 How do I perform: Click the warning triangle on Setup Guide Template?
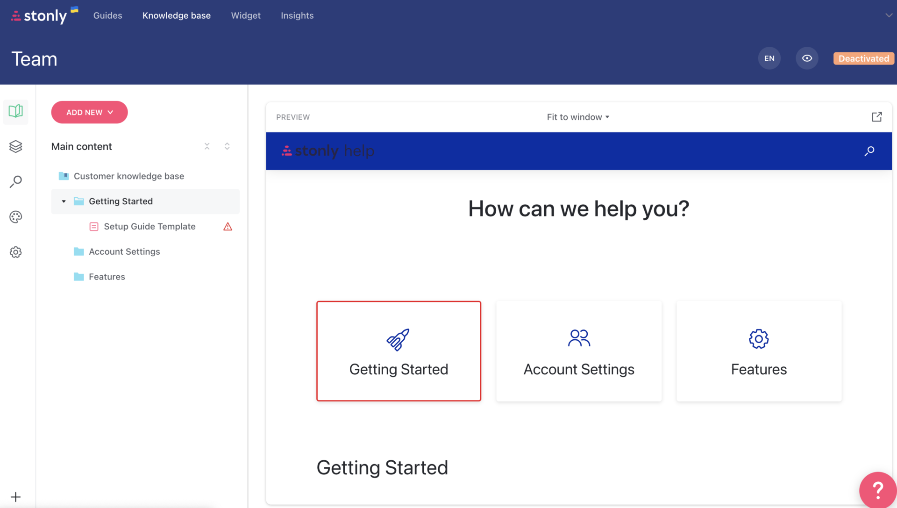pos(228,227)
